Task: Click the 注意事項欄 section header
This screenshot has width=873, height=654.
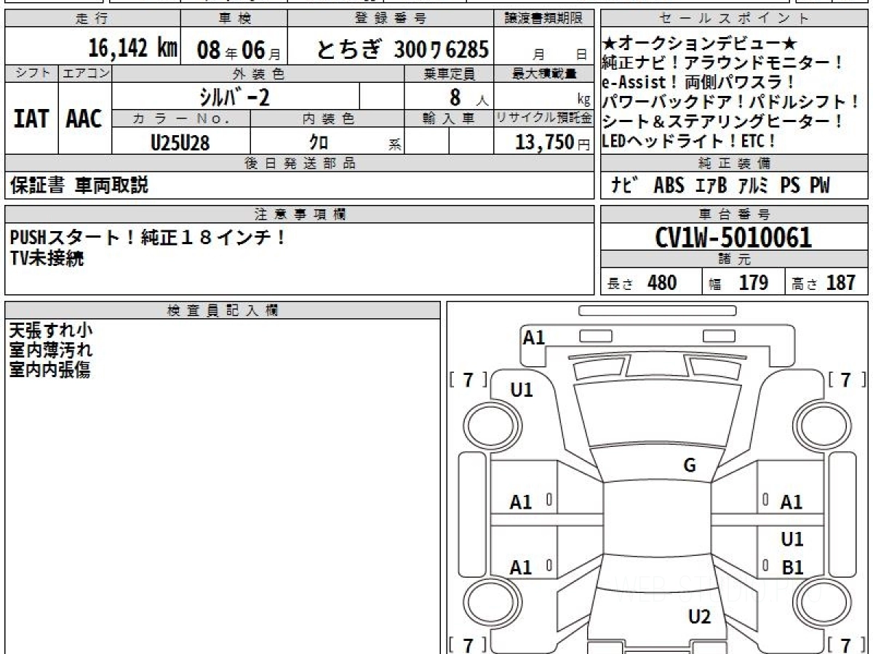Action: pos(300,214)
